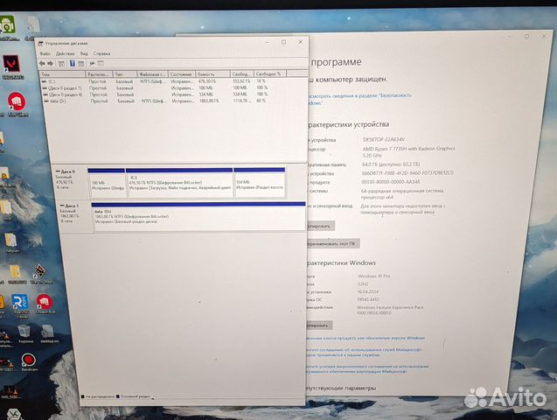Open the change product key or upgrade Windows link
This screenshot has height=420, width=557.
[366, 338]
